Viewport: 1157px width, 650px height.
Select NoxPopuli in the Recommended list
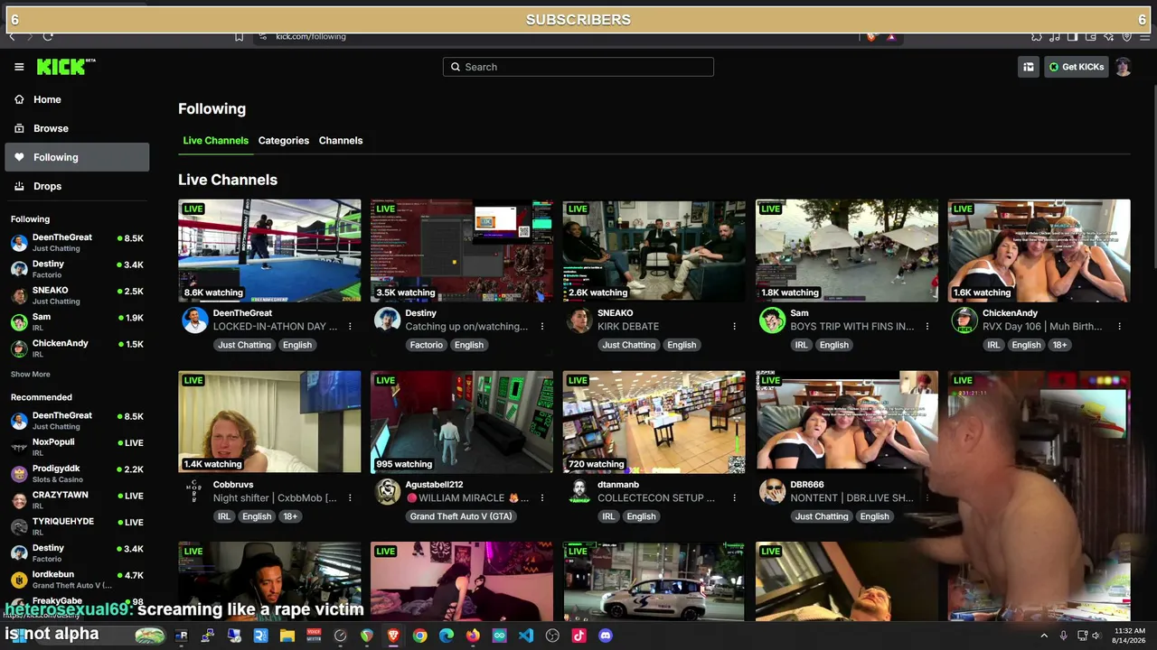pyautogui.click(x=77, y=447)
